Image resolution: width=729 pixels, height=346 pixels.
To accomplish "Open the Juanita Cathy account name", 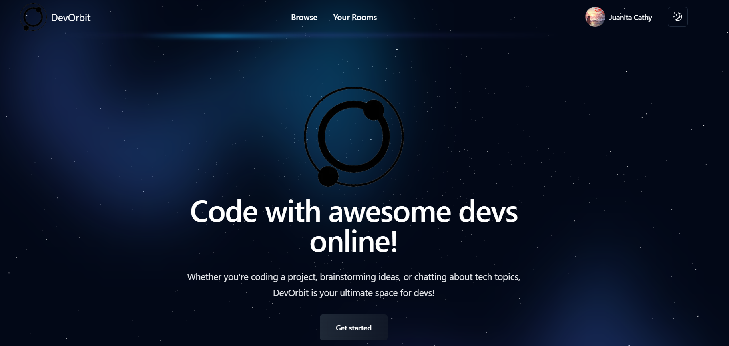I will pos(631,18).
